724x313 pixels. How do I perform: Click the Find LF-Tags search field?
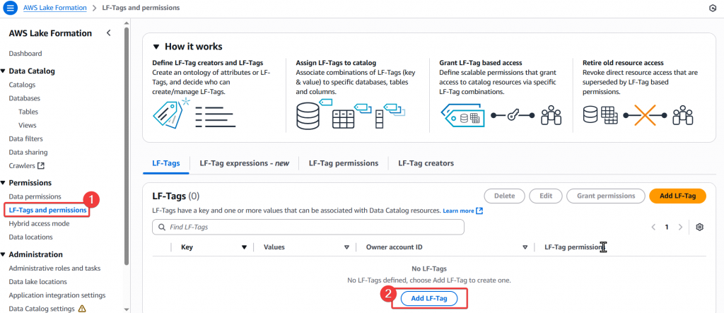click(308, 227)
